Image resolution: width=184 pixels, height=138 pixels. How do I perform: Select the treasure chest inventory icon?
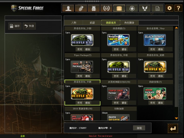(119, 8)
